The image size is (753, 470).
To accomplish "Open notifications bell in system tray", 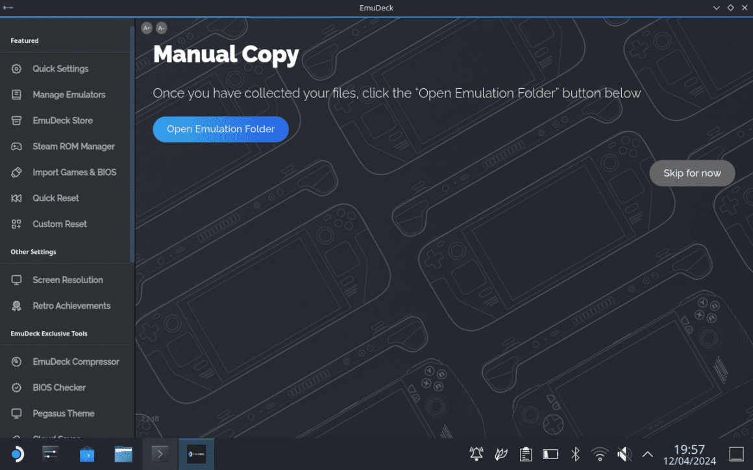I will 476,454.
